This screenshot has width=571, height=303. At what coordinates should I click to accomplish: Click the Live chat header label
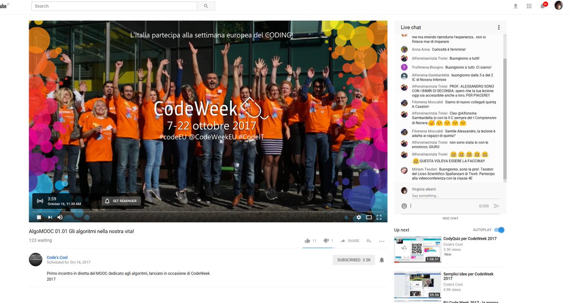point(411,28)
